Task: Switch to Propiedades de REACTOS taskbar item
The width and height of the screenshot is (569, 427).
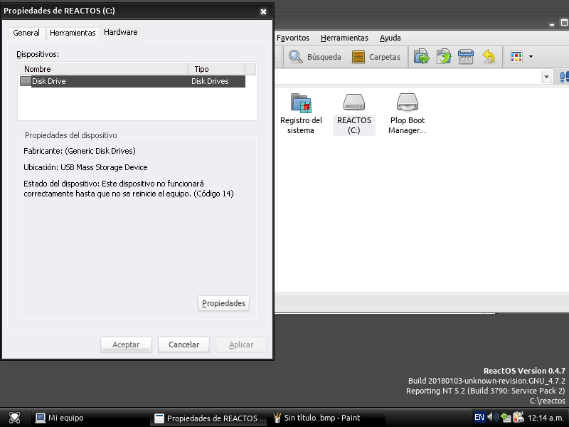Action: tap(208, 418)
